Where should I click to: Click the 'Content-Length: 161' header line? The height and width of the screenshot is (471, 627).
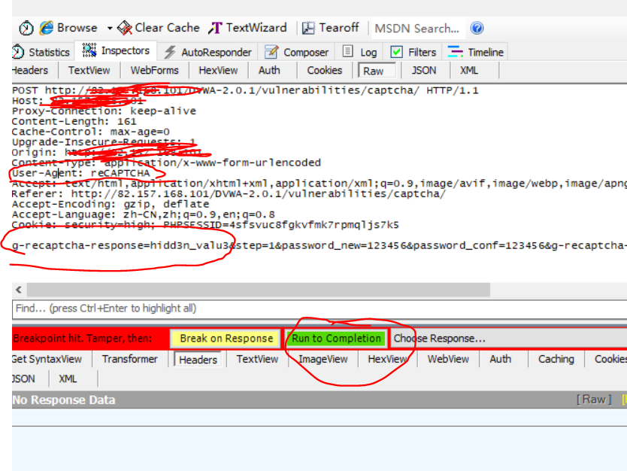point(74,122)
